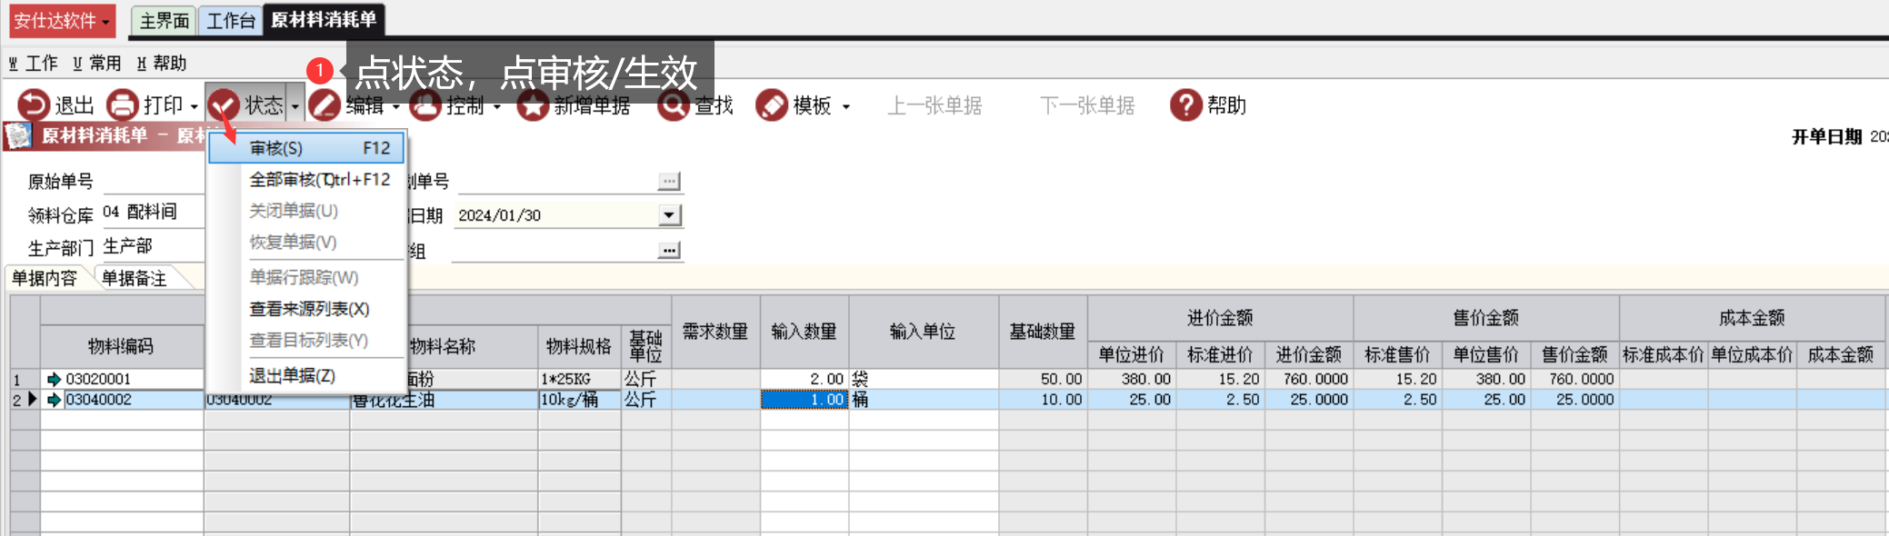Image resolution: width=1889 pixels, height=536 pixels.
Task: Open the 打印 dropdown arrow
Action: click(x=194, y=107)
